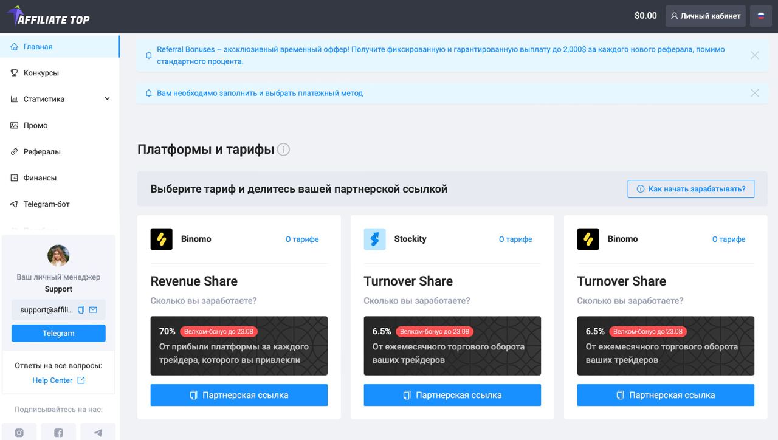Open the Help Center link
Viewport: 778px width, 440px height.
click(52, 380)
